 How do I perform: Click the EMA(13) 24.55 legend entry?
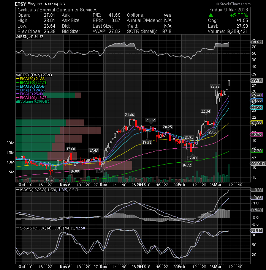pyautogui.click(x=30, y=90)
